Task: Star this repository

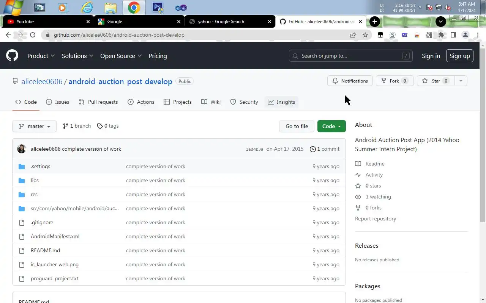Action: (x=436, y=81)
